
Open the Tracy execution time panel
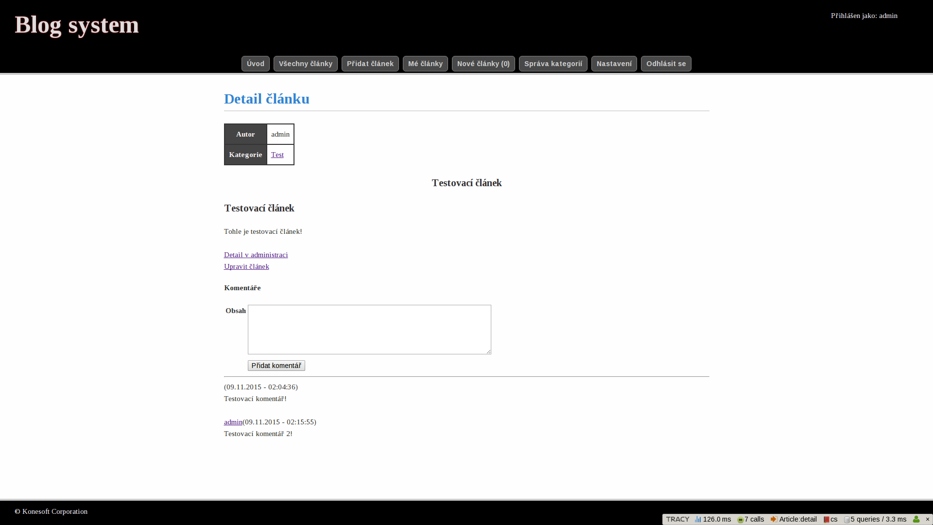[x=713, y=519]
